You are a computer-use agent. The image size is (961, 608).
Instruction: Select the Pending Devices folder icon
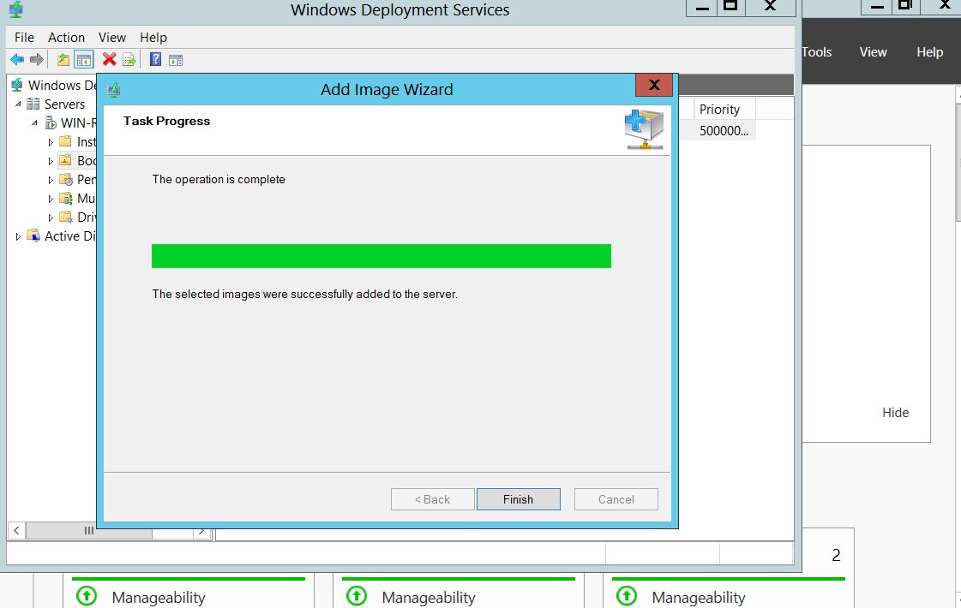(66, 180)
